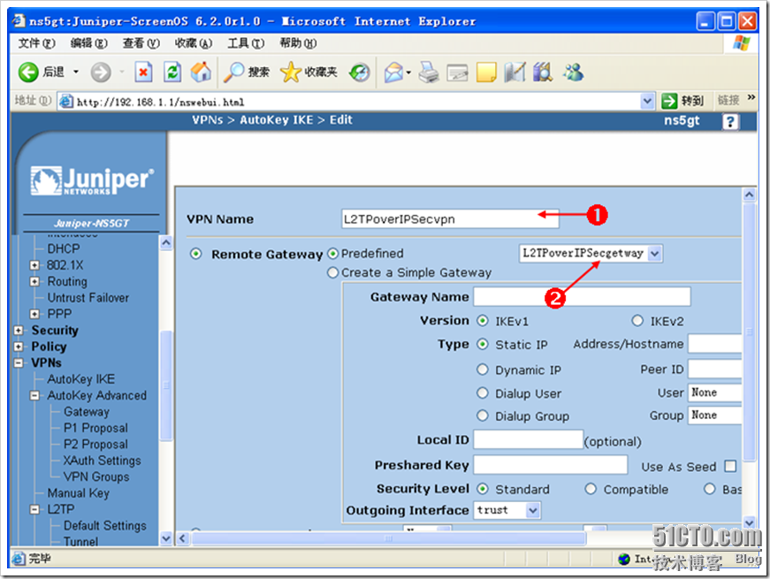Screen dimensions: 770x579
Task: Click the Edit page icon
Action: coord(457,72)
